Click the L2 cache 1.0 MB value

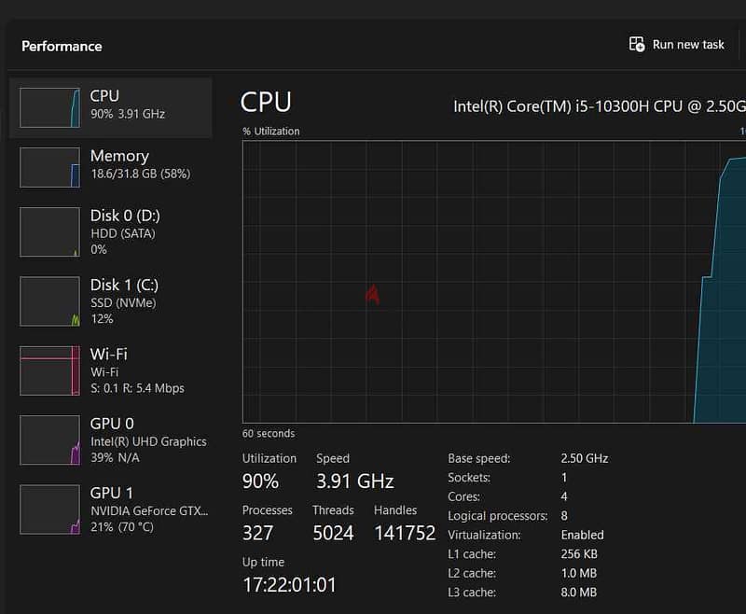click(579, 573)
